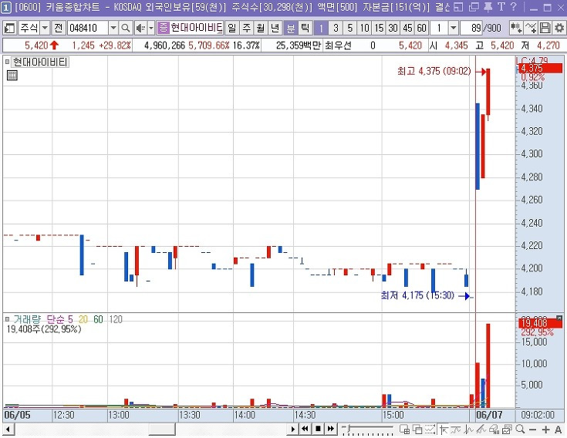Select 5-minute interval
The height and width of the screenshot is (438, 567).
[349, 28]
